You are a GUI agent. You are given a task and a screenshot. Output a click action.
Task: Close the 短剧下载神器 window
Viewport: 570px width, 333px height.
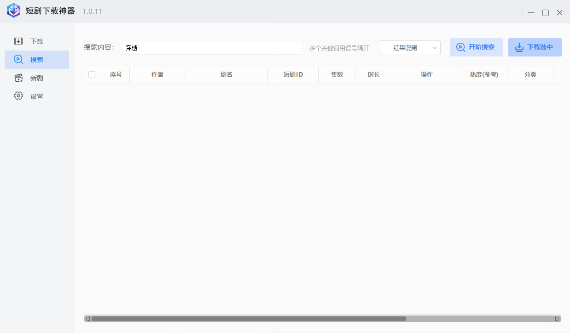(559, 13)
